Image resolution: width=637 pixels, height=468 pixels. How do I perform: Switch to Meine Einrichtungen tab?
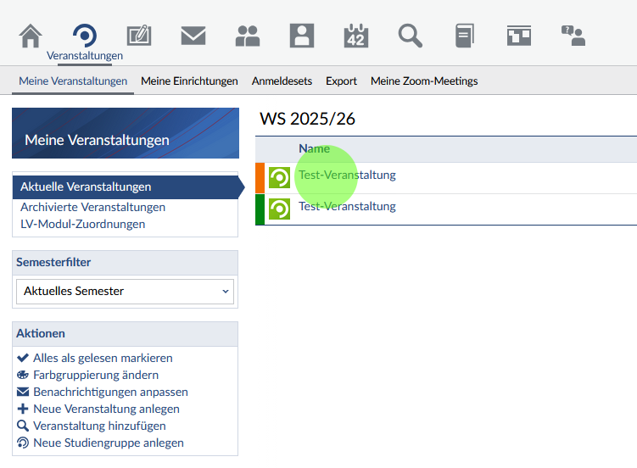point(189,81)
